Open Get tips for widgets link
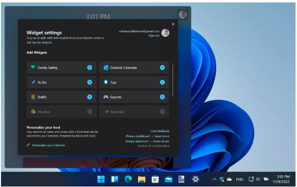 pyautogui.click(x=39, y=43)
